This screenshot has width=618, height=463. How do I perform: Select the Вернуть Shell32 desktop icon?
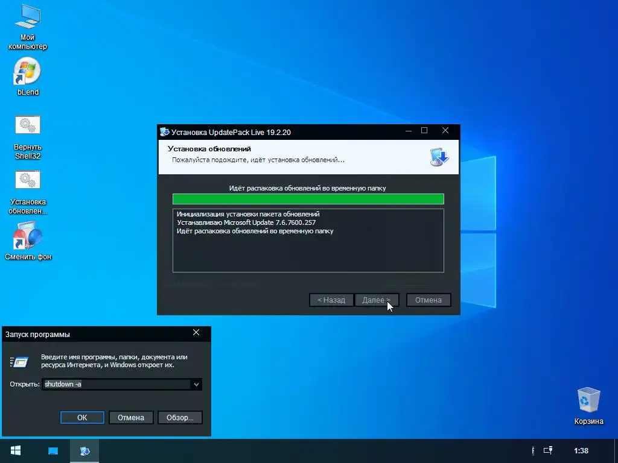pyautogui.click(x=28, y=137)
